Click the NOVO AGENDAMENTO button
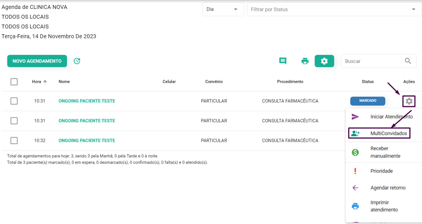Viewport: 422px width, 224px height. (37, 61)
